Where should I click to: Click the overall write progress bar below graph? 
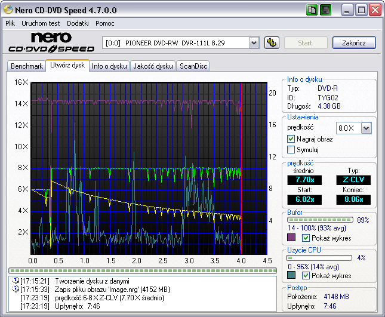click(143, 270)
